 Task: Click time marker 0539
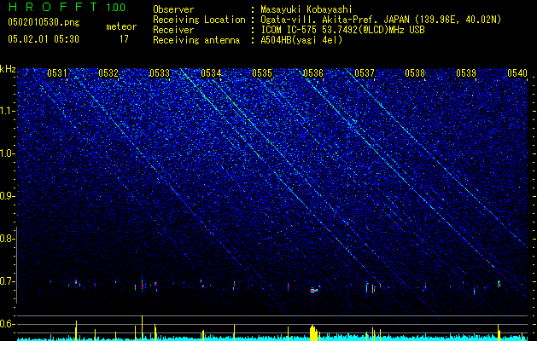[466, 73]
